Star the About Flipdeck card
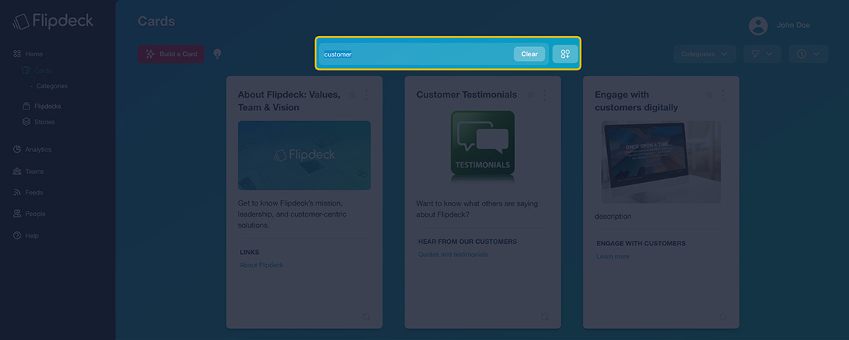The width and height of the screenshot is (849, 340). (352, 95)
